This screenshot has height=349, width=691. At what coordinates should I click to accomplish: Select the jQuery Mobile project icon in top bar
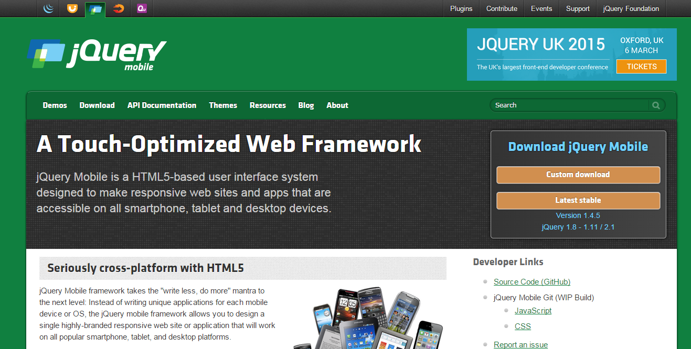95,9
